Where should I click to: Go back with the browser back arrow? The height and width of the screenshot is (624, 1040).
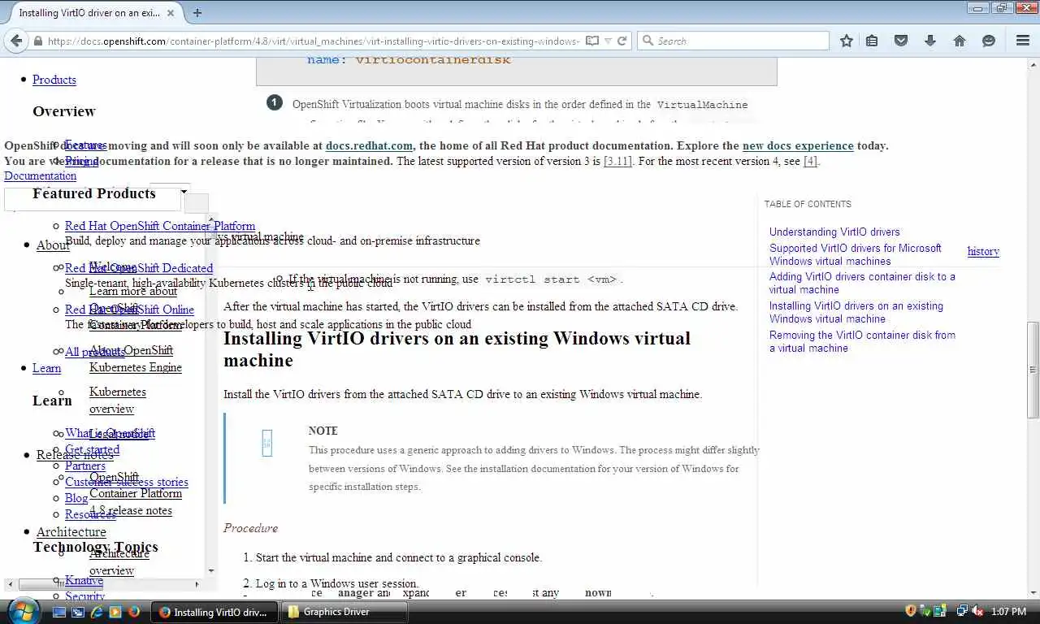pyautogui.click(x=16, y=41)
